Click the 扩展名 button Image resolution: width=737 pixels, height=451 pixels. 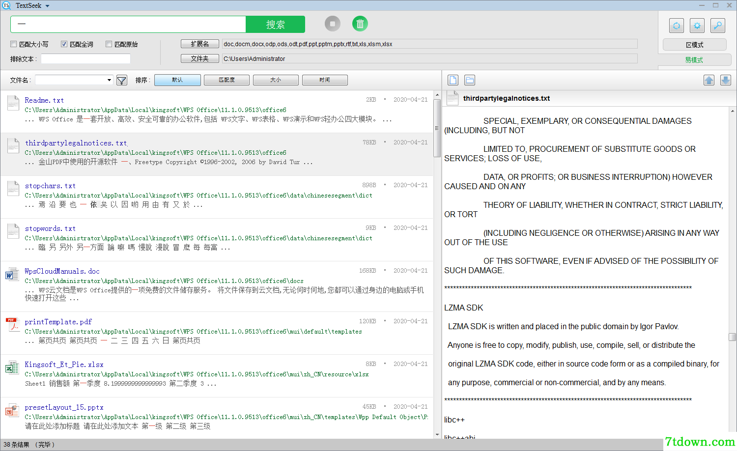coord(199,44)
